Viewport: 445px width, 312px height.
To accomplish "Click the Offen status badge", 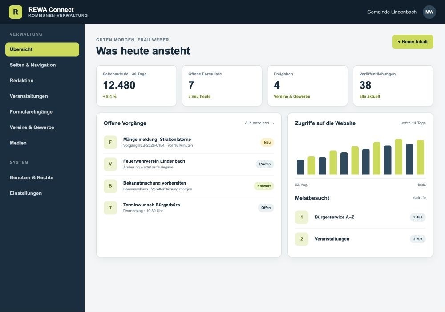I will (266, 208).
